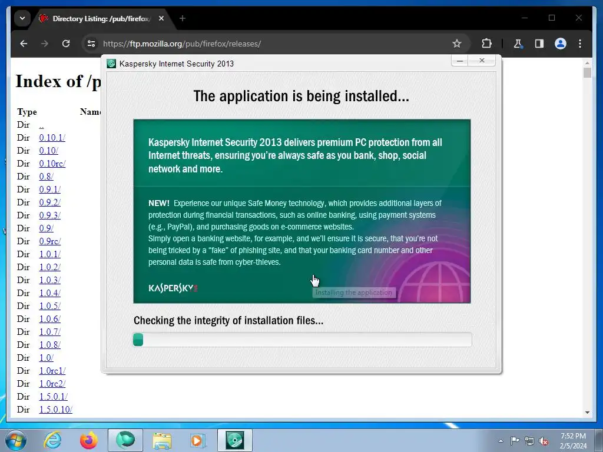
Task: Open parent directory '..' link
Action: pos(42,125)
